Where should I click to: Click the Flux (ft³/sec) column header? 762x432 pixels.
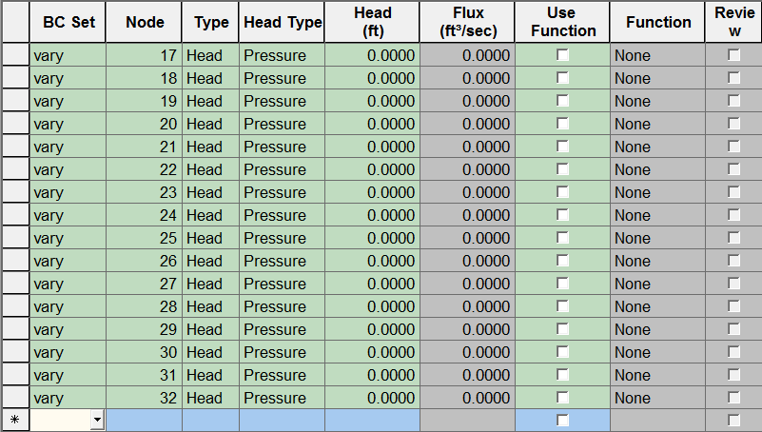tap(467, 22)
